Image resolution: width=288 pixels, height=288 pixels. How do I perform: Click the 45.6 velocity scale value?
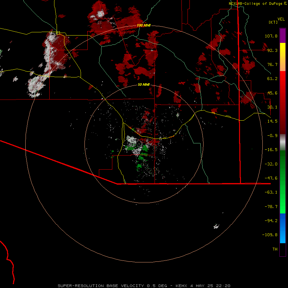tap(272, 93)
